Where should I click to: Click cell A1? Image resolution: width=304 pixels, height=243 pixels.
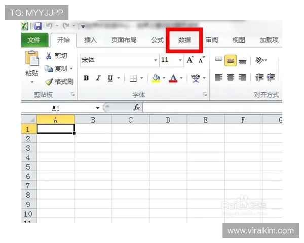55,129
